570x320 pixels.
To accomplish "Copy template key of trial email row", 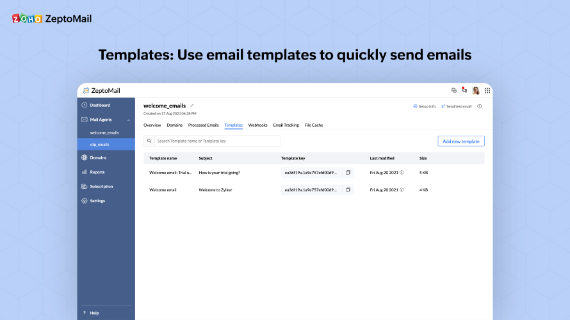I will 348,173.
